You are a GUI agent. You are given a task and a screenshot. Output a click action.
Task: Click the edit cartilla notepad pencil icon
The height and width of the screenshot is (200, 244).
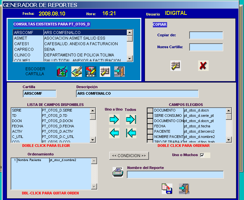point(77,72)
